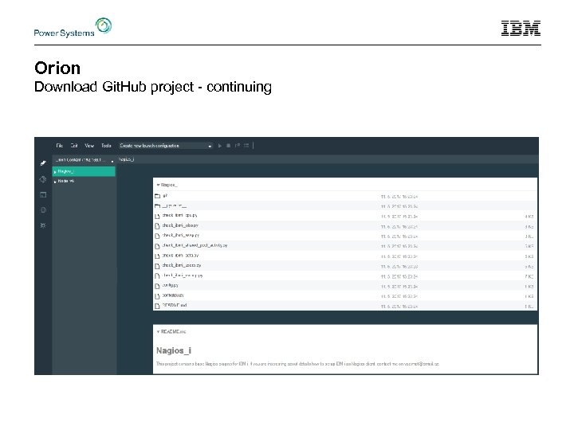Open the config.py file
Screen dimensions: 574x430
[171, 285]
